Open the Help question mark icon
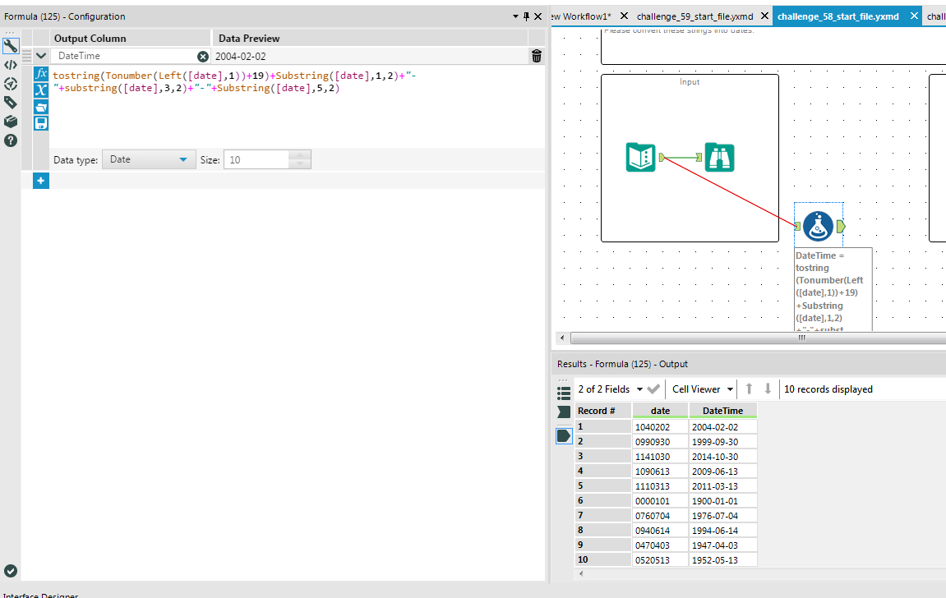This screenshot has height=598, width=946. coord(11,140)
